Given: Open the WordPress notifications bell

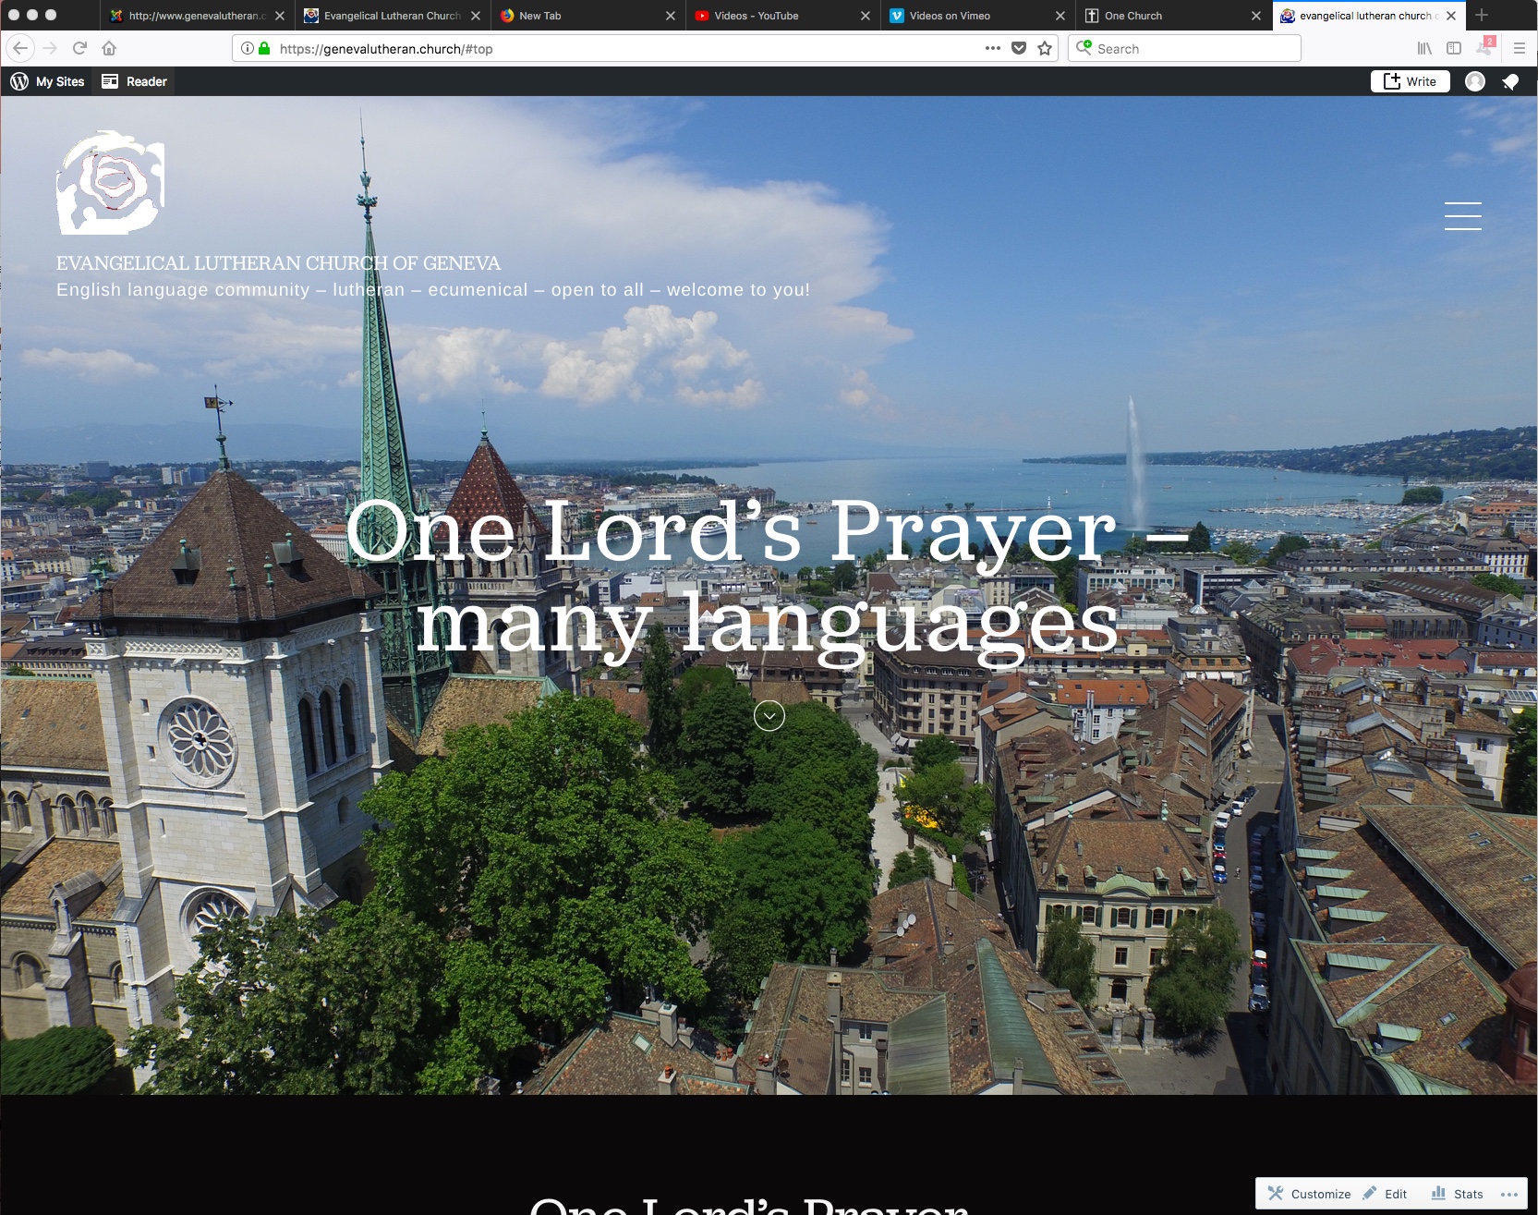Looking at the screenshot, I should click(x=1510, y=82).
